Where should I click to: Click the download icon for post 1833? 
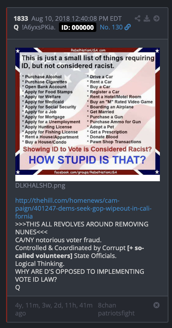pos(147,19)
